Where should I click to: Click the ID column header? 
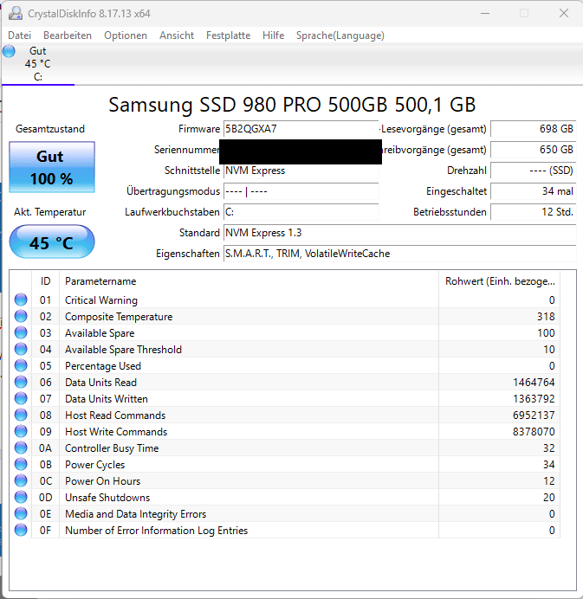click(46, 281)
